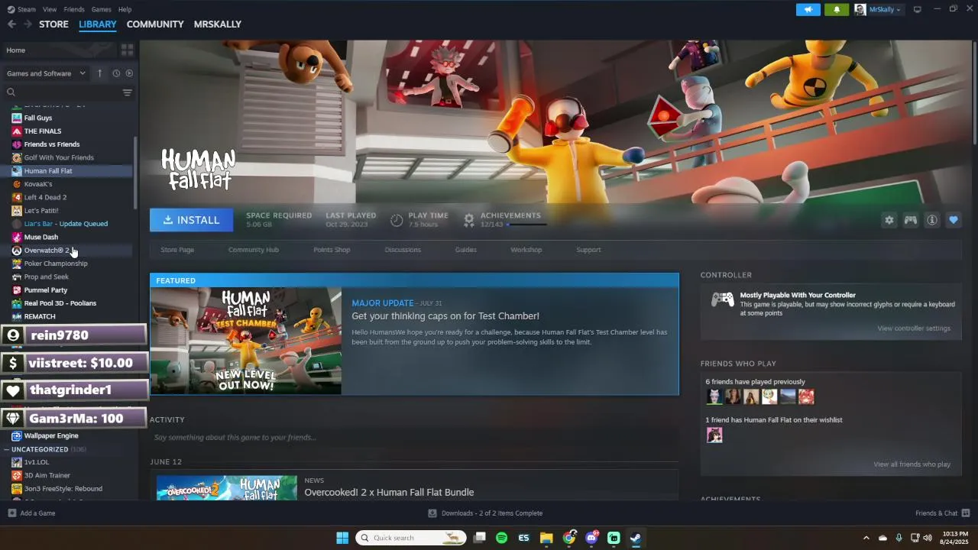This screenshot has height=550, width=978.
Task: Open Discord from the taskbar
Action: click(591, 538)
